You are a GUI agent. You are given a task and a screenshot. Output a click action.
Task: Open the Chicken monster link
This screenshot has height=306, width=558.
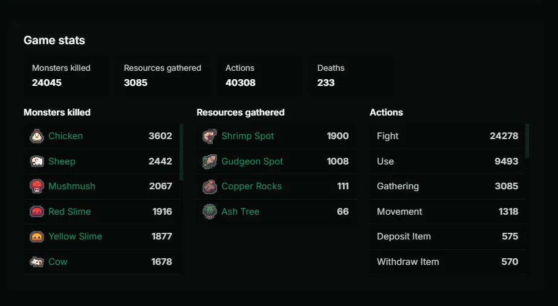pyautogui.click(x=65, y=136)
